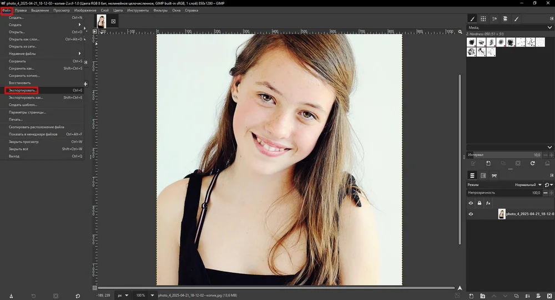Expand the Создать submenu arrow entry

pos(42,25)
